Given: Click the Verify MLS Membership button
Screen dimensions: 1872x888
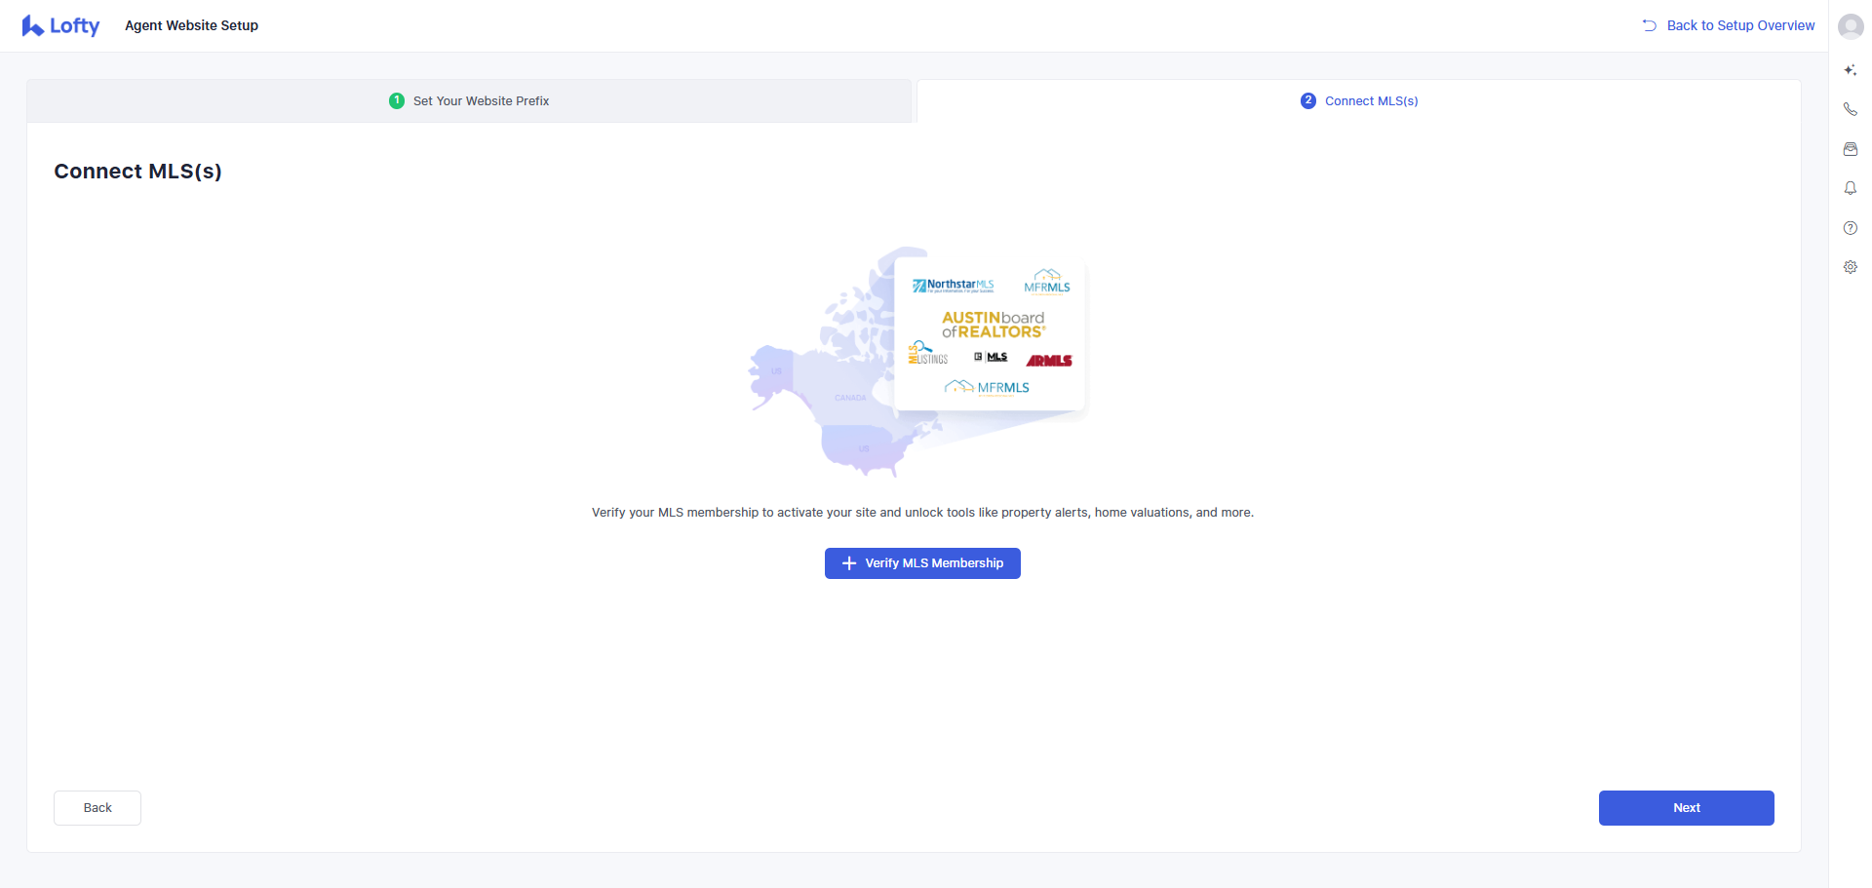Looking at the screenshot, I should click(x=922, y=563).
